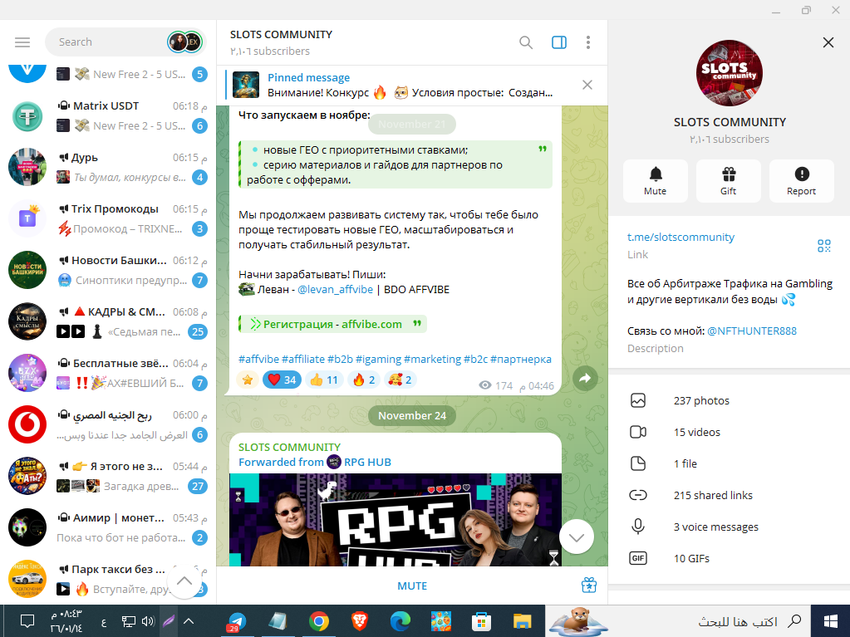Open the Парк такси без ... chat
This screenshot has height=637, width=850.
point(108,579)
